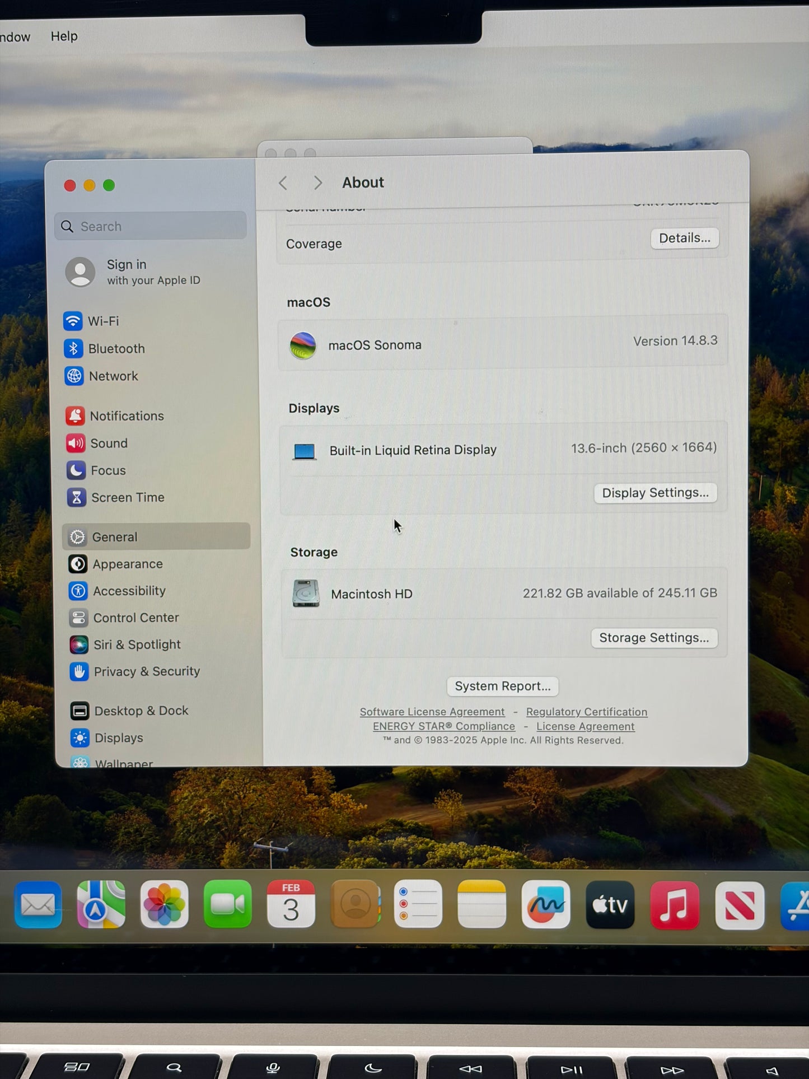Viewport: 809px width, 1079px height.
Task: Launch Music from the Dock
Action: 675,905
